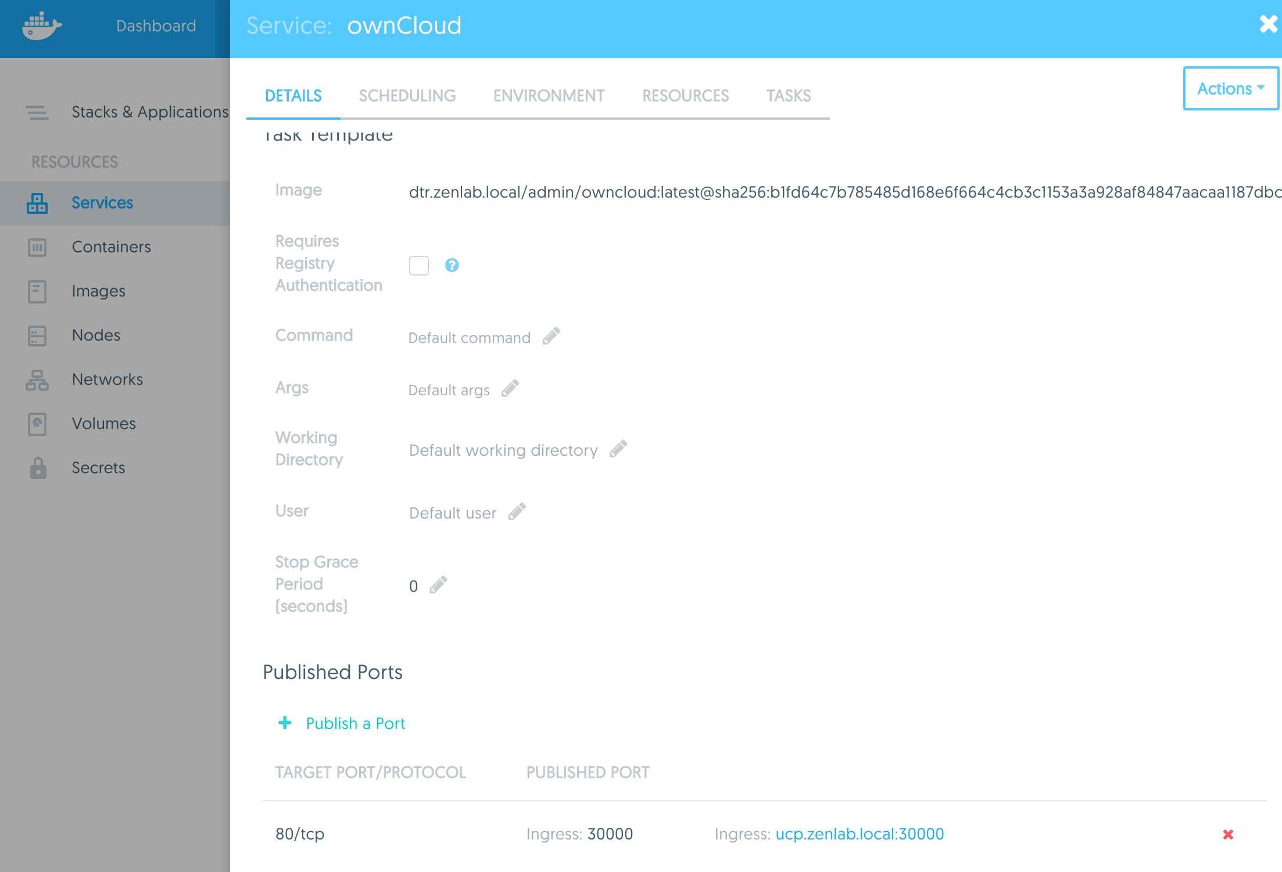The height and width of the screenshot is (872, 1282).
Task: Click the Secrets lock icon
Action: tap(38, 467)
